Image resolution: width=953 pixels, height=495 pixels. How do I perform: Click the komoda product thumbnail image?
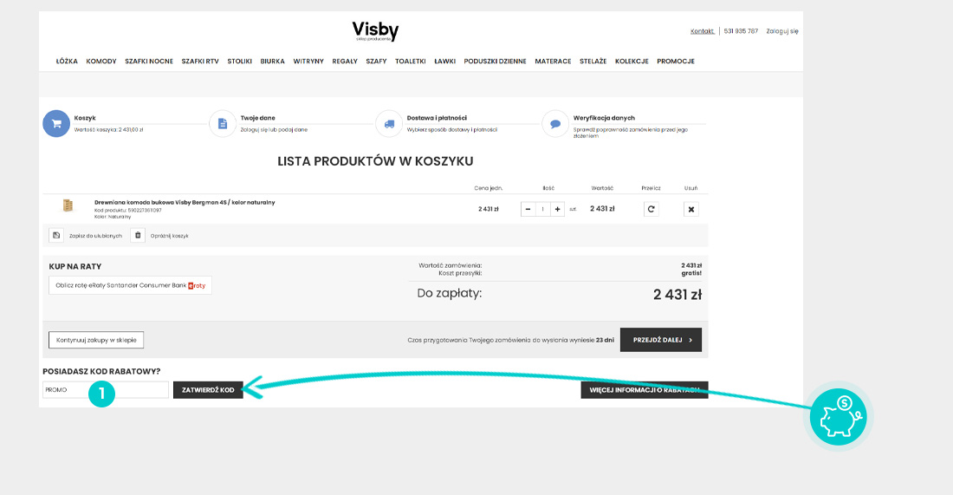coord(68,205)
